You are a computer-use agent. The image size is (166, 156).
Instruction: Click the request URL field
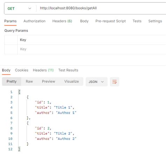point(101,8)
